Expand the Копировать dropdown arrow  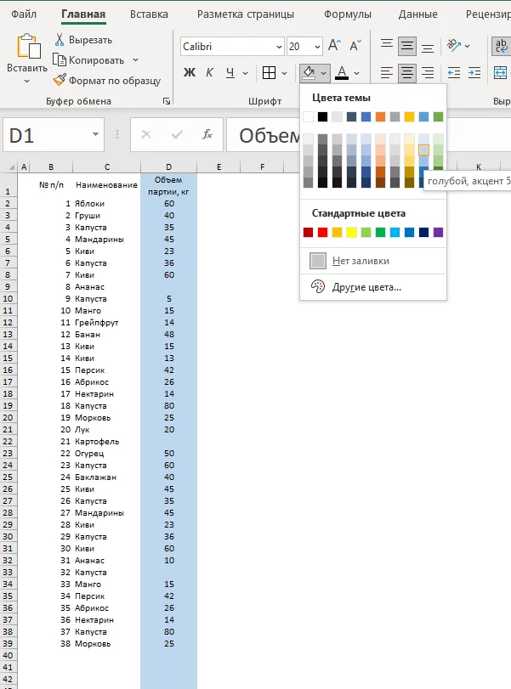pyautogui.click(x=135, y=59)
